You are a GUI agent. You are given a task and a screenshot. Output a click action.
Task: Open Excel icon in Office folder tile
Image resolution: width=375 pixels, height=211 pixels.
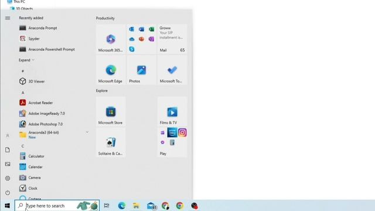tap(151, 29)
